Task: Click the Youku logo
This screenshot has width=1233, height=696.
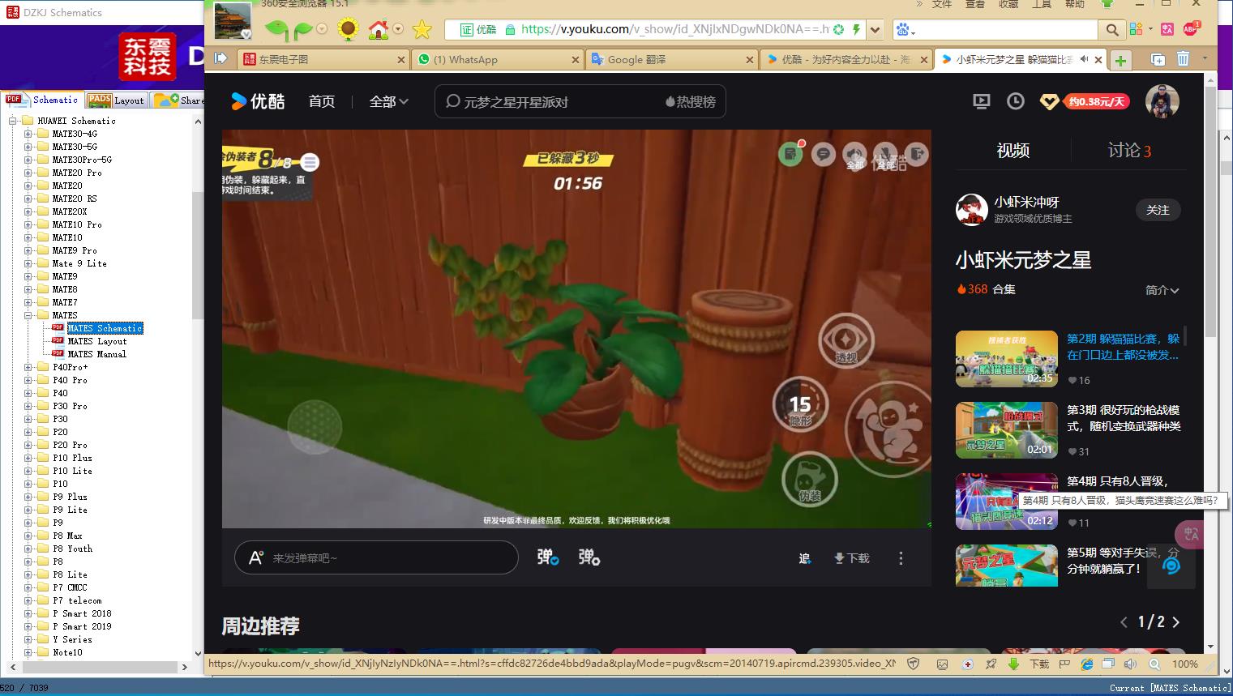Action: coord(258,101)
